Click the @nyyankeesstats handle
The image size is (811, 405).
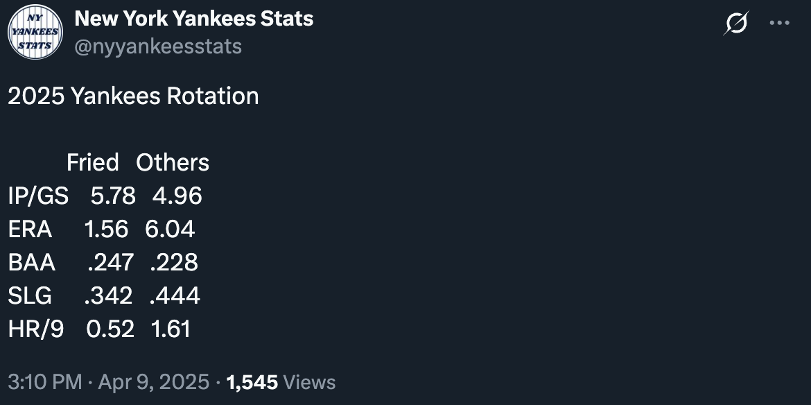[158, 46]
